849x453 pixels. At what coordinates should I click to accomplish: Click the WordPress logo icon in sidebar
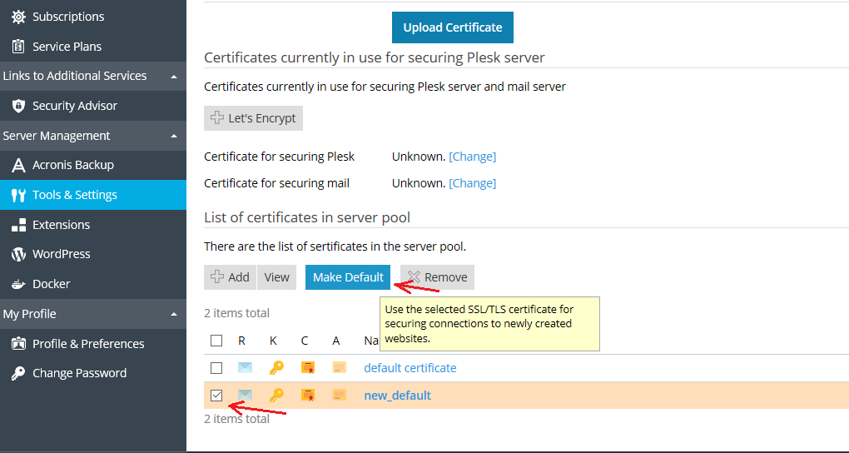point(18,254)
